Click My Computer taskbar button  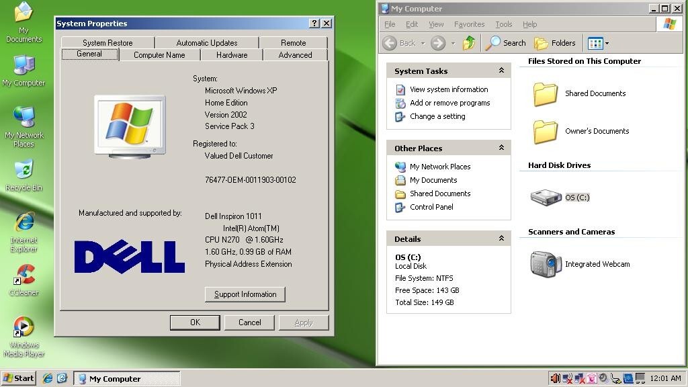click(127, 379)
